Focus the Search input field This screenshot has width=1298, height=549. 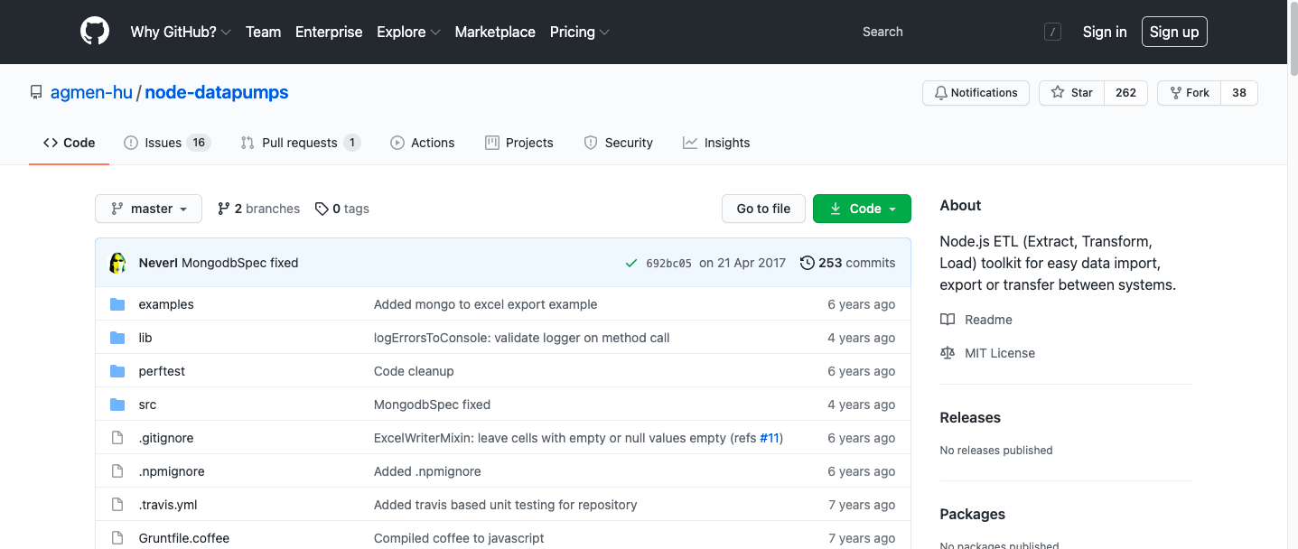tap(957, 32)
